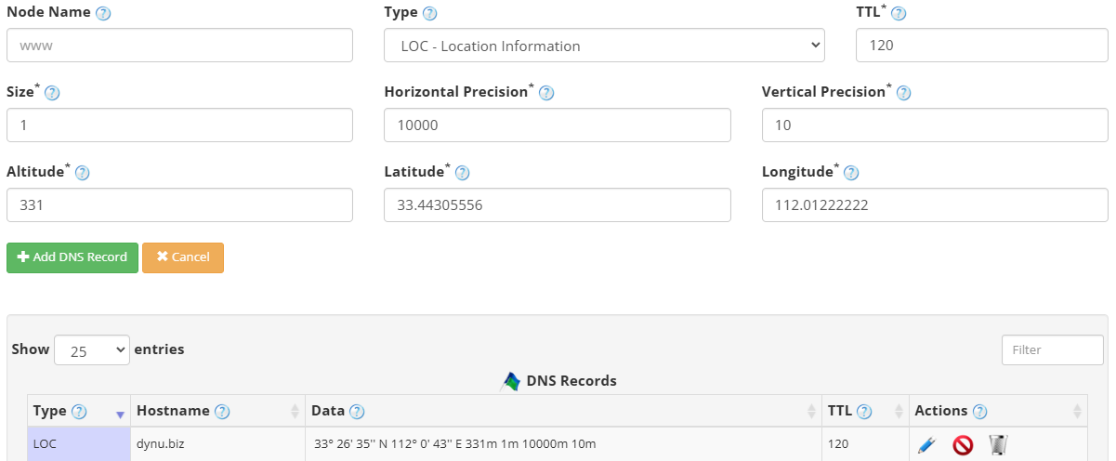
Task: Click the DNS Records flag icon
Action: [x=510, y=381]
